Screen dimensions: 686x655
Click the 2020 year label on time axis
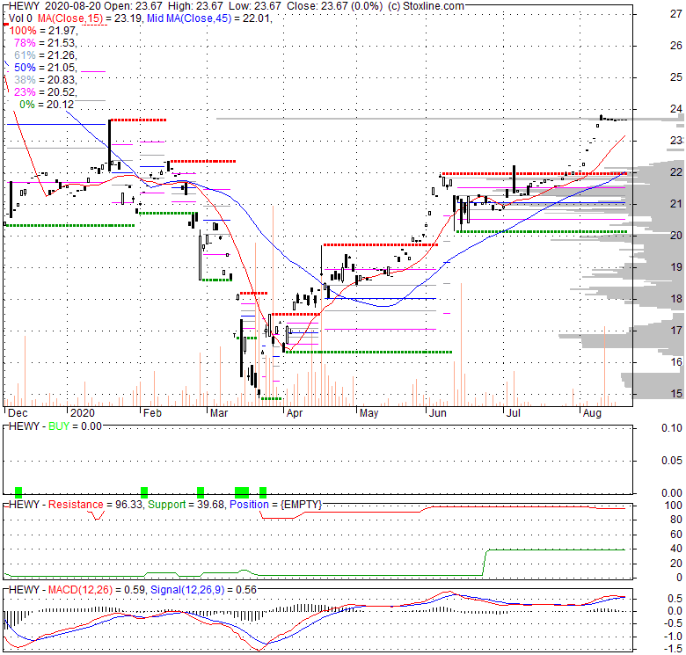tap(83, 413)
